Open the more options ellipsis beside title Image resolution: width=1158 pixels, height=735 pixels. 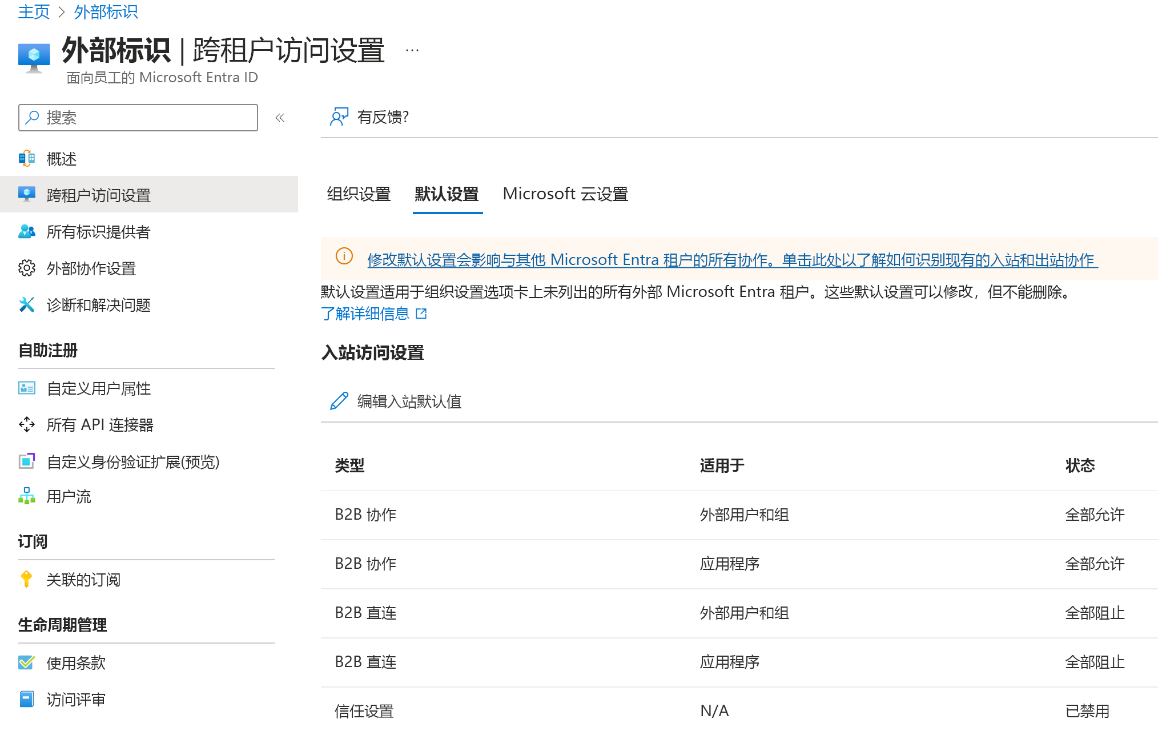pyautogui.click(x=412, y=50)
